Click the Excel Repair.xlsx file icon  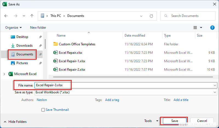[56, 52]
